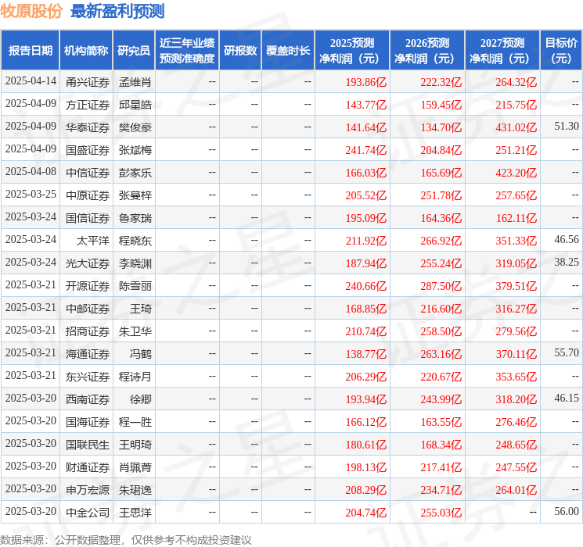Click analyst name 程诗月
Screen dimensions: 583x547
pos(135,376)
